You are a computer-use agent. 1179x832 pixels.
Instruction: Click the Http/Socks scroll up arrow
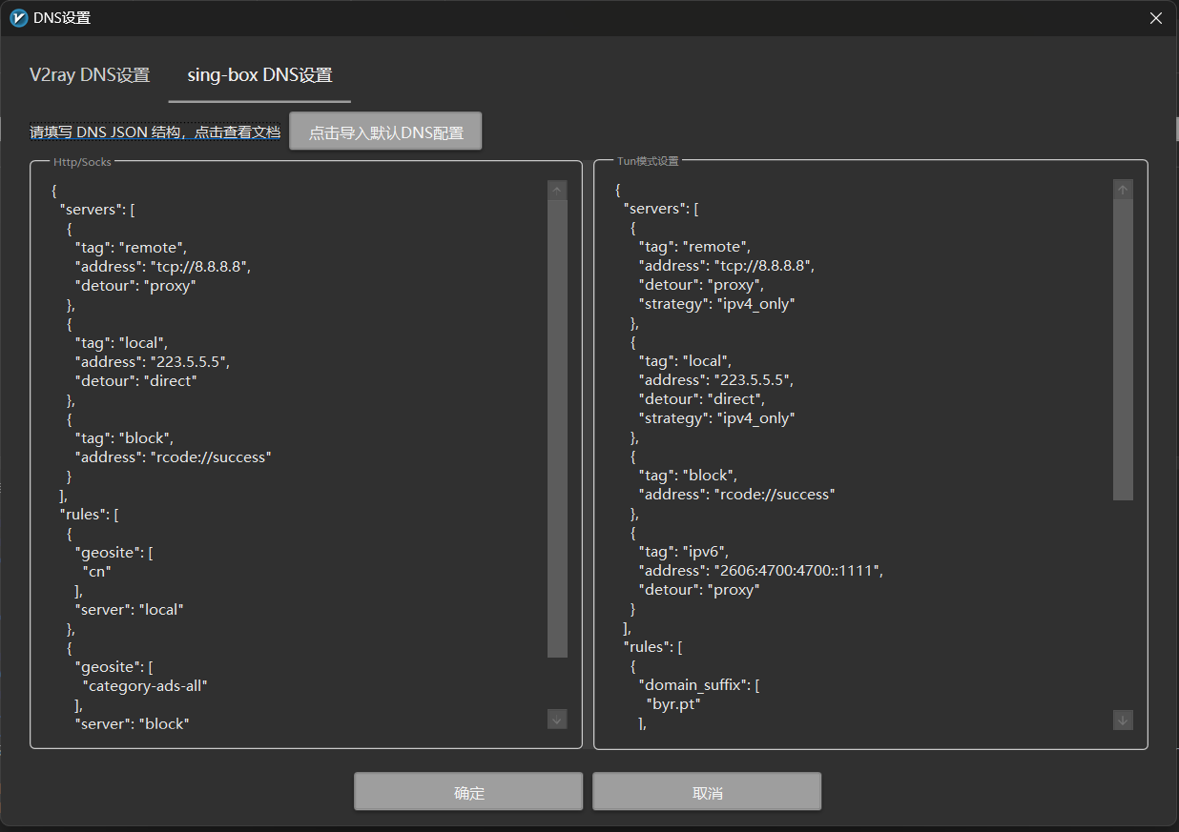tap(557, 191)
